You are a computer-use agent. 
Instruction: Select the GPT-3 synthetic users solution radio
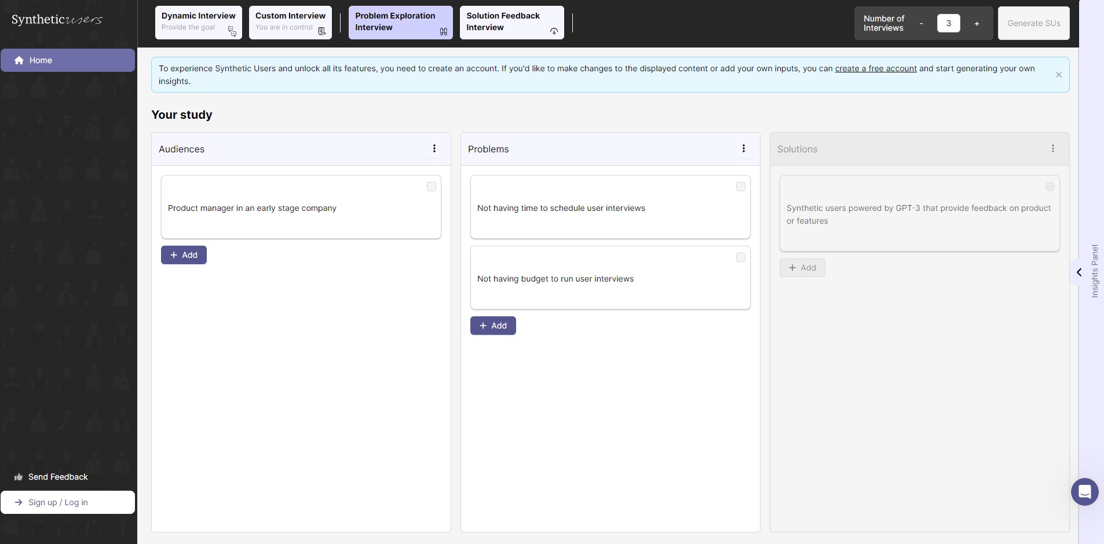pyautogui.click(x=1050, y=187)
